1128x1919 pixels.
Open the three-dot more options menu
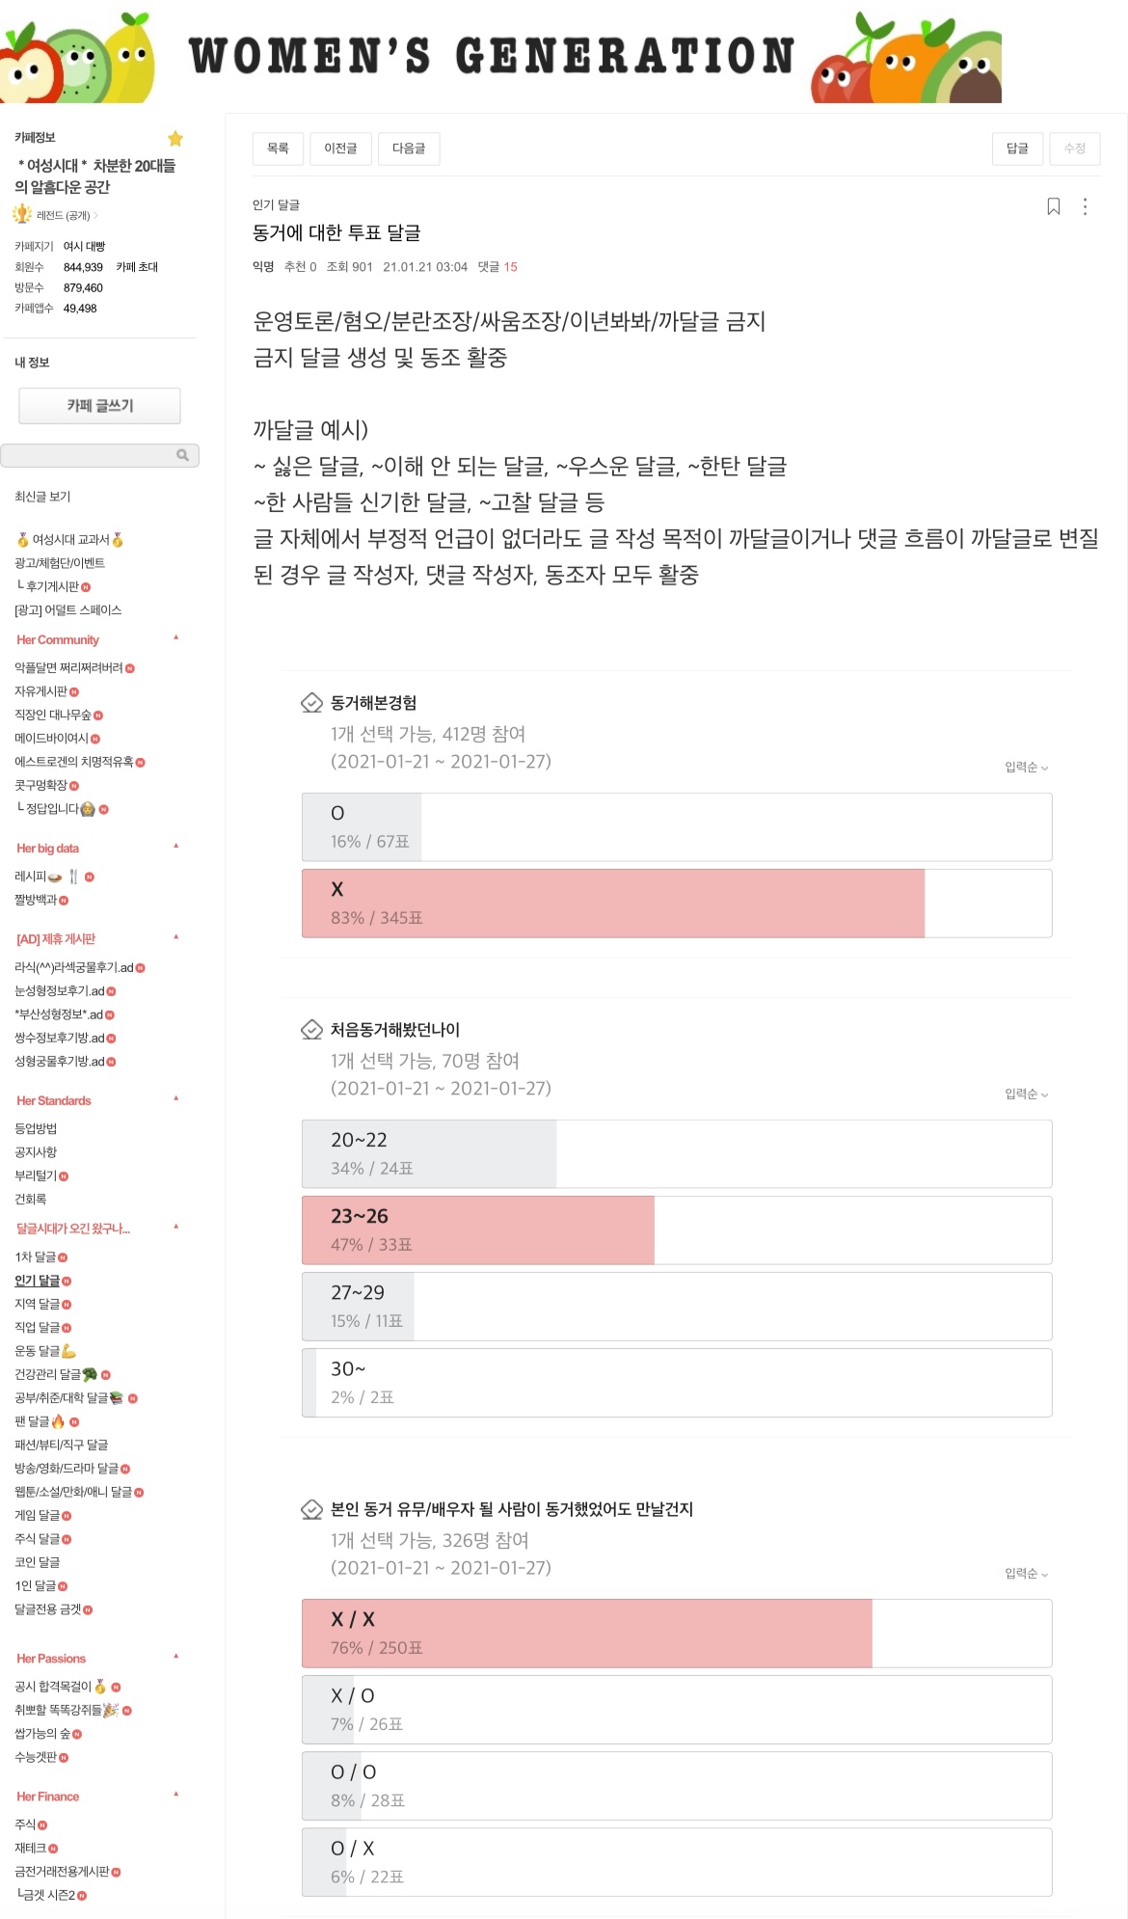pos(1086,206)
